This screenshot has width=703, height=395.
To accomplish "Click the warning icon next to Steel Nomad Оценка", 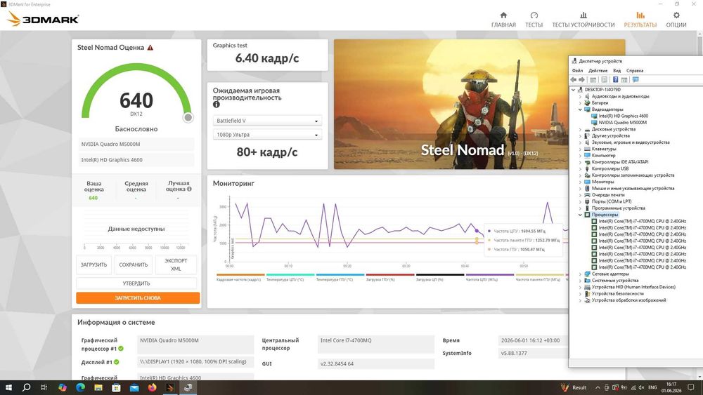I will pyautogui.click(x=150, y=48).
